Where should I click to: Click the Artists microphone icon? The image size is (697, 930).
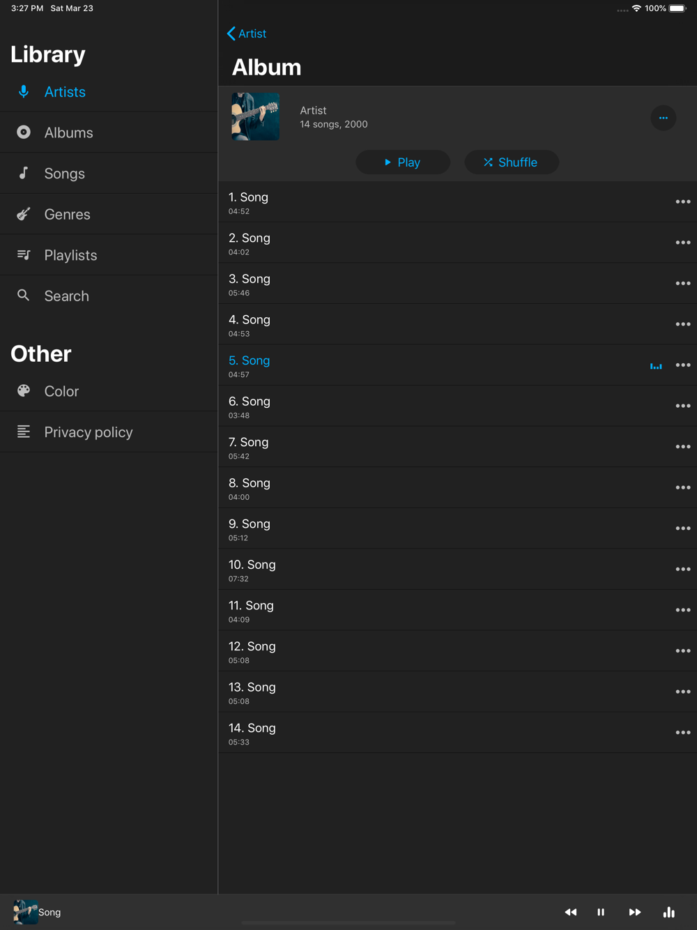(x=24, y=91)
